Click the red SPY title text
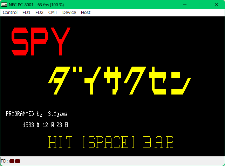Screen dimensions: 225x166 [41, 41]
